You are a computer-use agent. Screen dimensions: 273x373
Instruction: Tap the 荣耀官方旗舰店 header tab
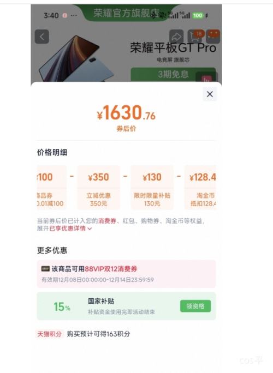click(127, 13)
